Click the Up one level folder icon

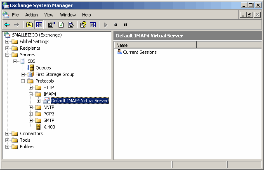click(29, 25)
